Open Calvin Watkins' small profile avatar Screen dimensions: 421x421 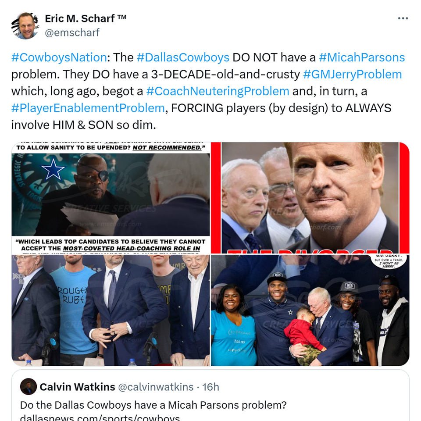(29, 387)
